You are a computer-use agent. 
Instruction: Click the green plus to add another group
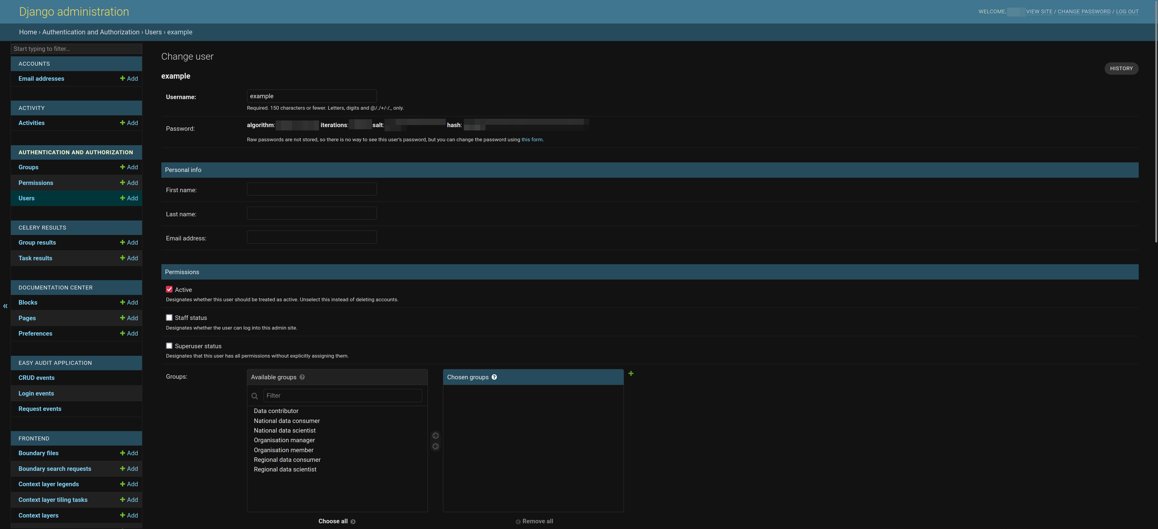click(x=631, y=374)
